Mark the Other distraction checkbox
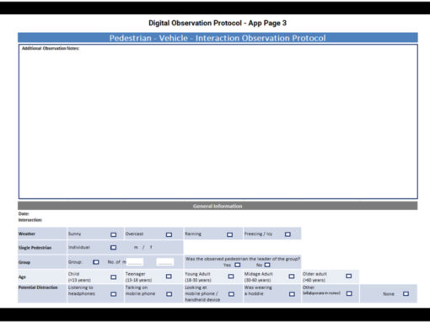The height and width of the screenshot is (322, 430). (349, 293)
